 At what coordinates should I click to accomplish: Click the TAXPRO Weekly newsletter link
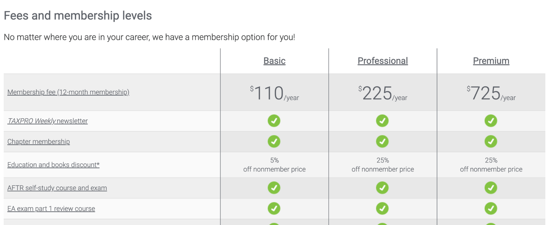(x=47, y=121)
